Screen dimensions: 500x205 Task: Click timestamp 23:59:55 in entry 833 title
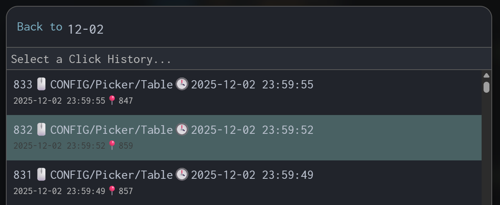click(288, 85)
